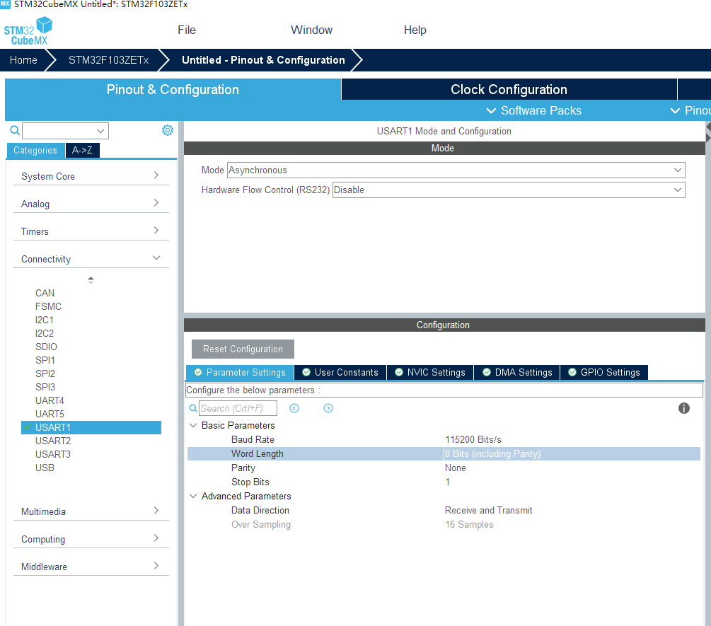Click the STM32F103ZETx breadcrumb
The height and width of the screenshot is (626, 711).
click(x=108, y=60)
